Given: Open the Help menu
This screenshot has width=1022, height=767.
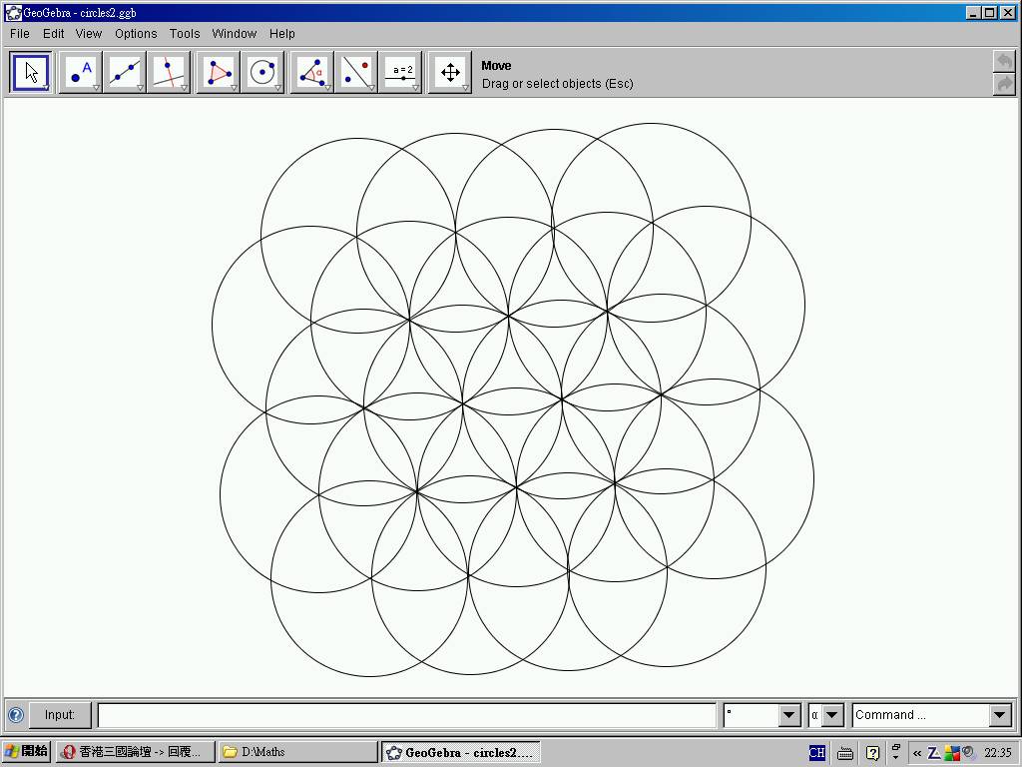Looking at the screenshot, I should (x=282, y=33).
